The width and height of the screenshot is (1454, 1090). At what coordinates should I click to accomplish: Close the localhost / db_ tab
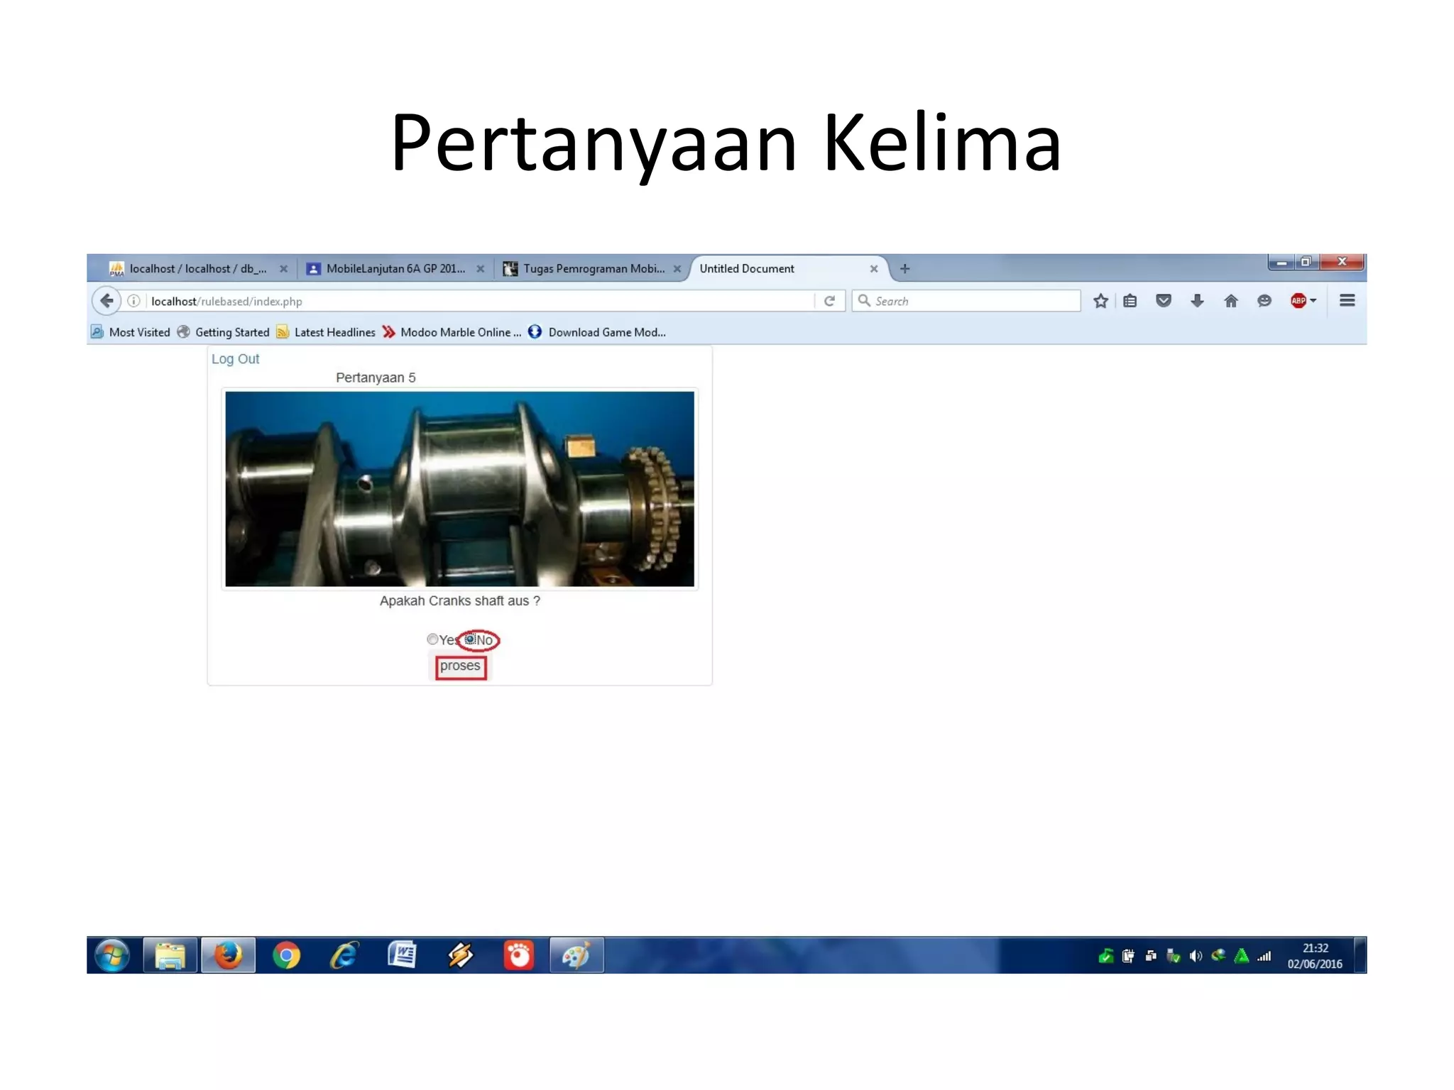coord(283,269)
